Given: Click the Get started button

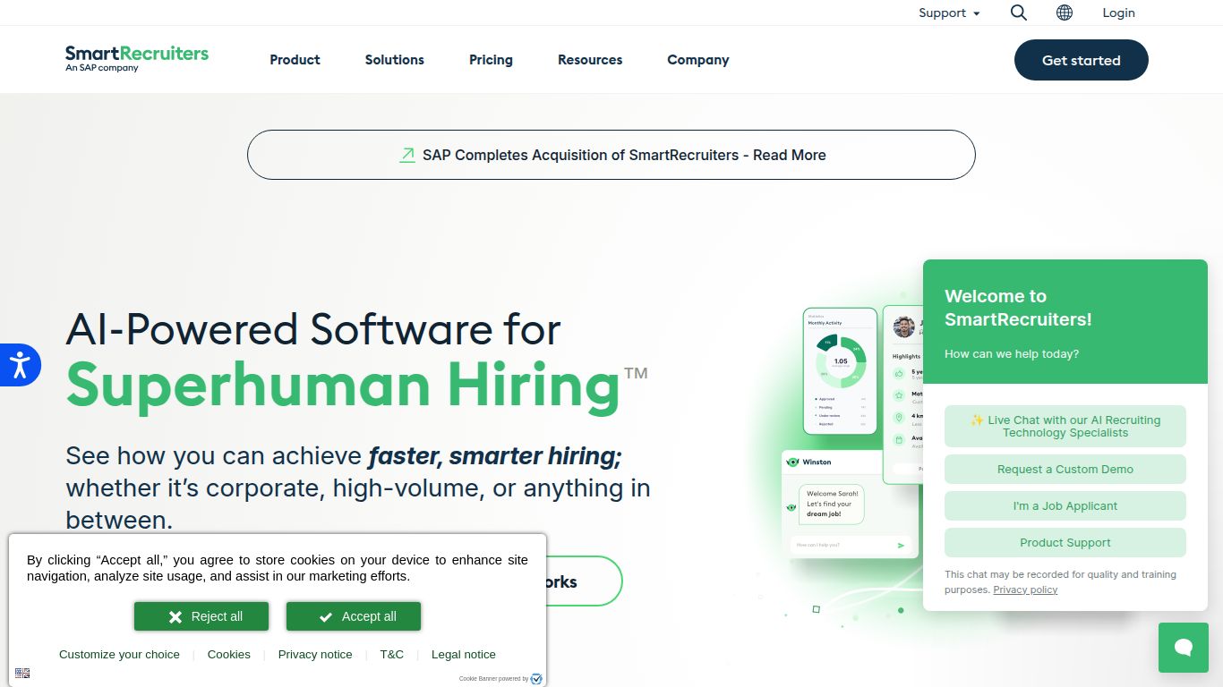Looking at the screenshot, I should pos(1081,60).
